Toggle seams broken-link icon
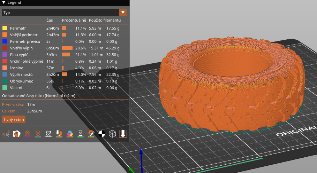Image resolution: width=317 pixels, height=173 pixels. coord(48,134)
